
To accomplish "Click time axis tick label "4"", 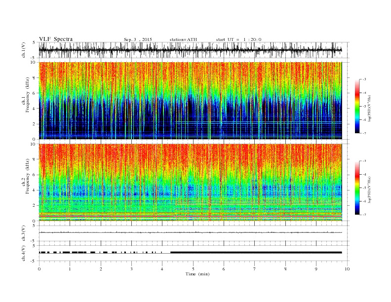I will 162,269.
